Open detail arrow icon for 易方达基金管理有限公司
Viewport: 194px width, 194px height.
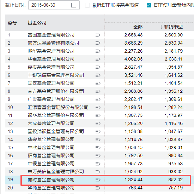pyautogui.click(x=98, y=43)
